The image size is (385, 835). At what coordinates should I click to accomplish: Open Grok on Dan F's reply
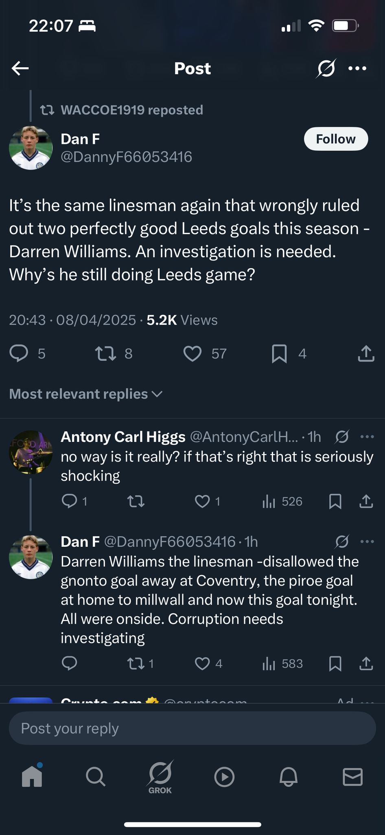pyautogui.click(x=342, y=541)
